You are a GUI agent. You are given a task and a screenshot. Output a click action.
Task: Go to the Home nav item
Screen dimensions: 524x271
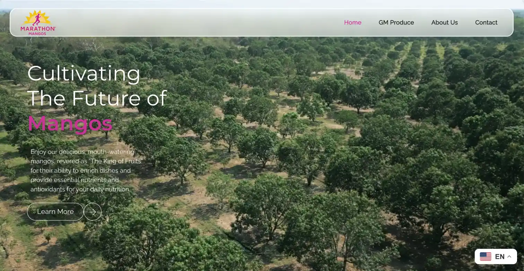pyautogui.click(x=352, y=23)
